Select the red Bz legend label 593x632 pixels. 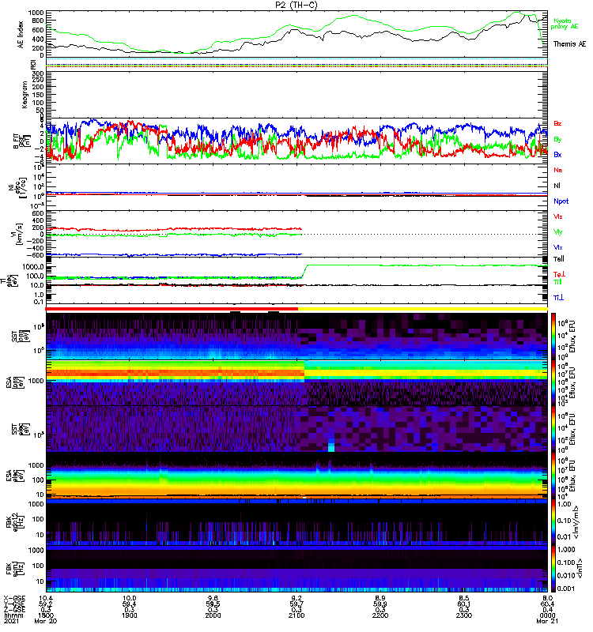coord(557,124)
